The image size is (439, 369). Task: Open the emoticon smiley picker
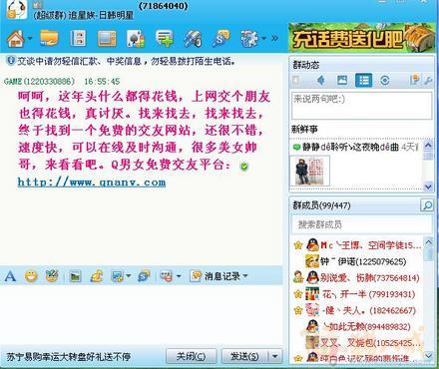[31, 276]
